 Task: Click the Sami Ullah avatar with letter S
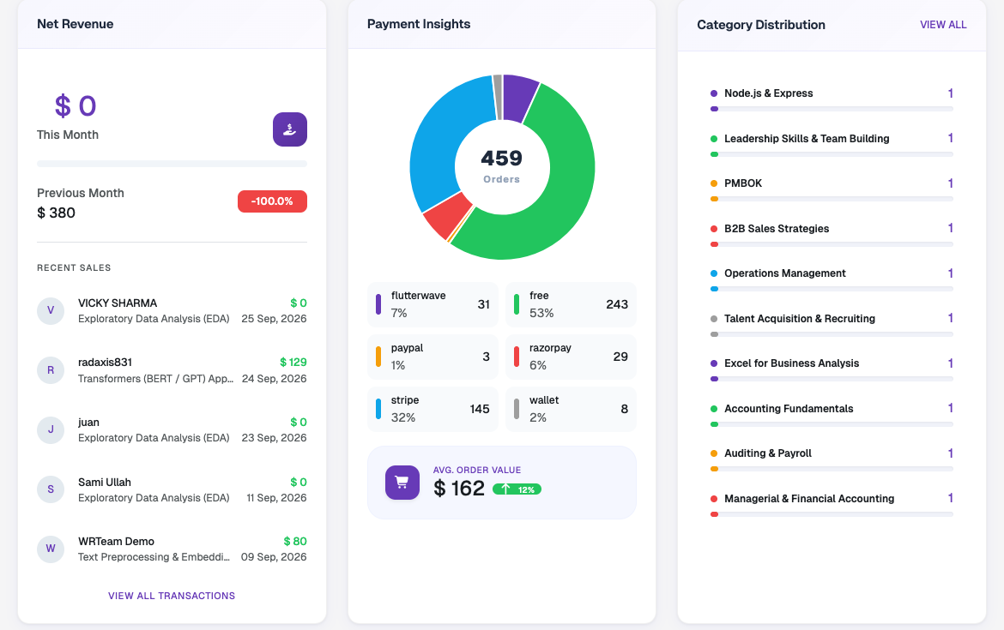pos(51,489)
